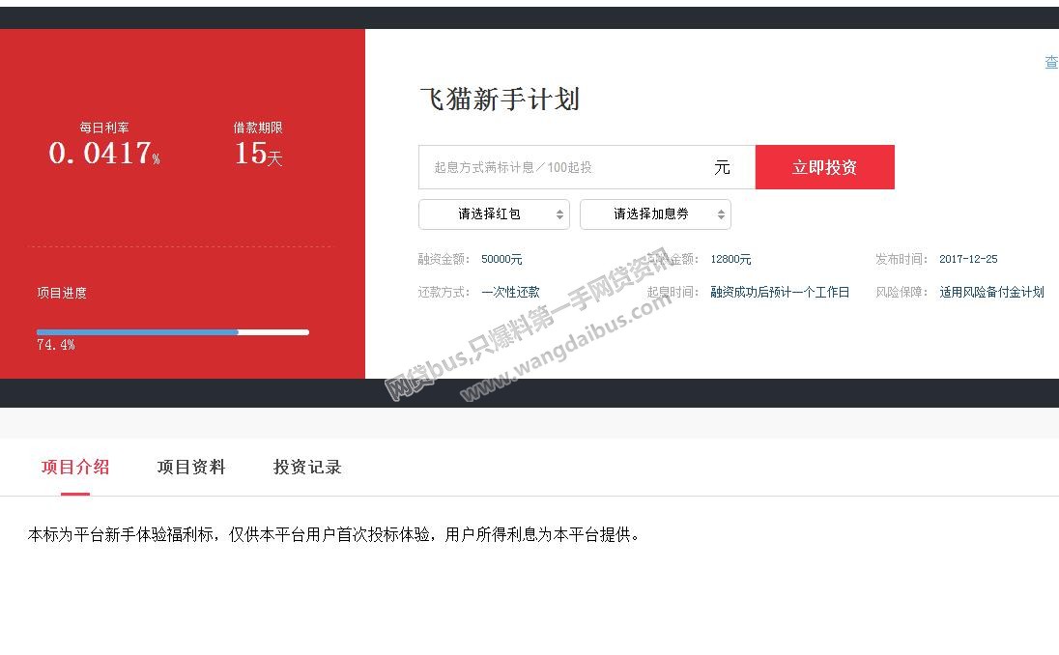Open the 请选择红包 dropdown
This screenshot has width=1059, height=655.
point(494,214)
